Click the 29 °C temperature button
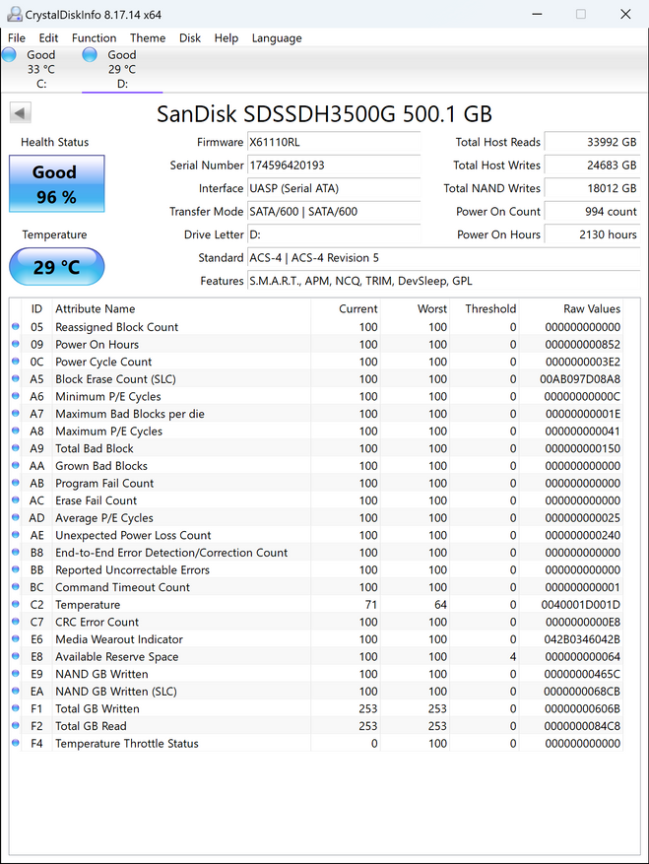 pos(57,267)
